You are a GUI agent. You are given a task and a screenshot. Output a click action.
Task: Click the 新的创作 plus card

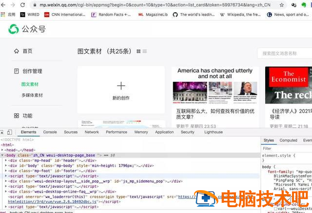[x=121, y=90]
